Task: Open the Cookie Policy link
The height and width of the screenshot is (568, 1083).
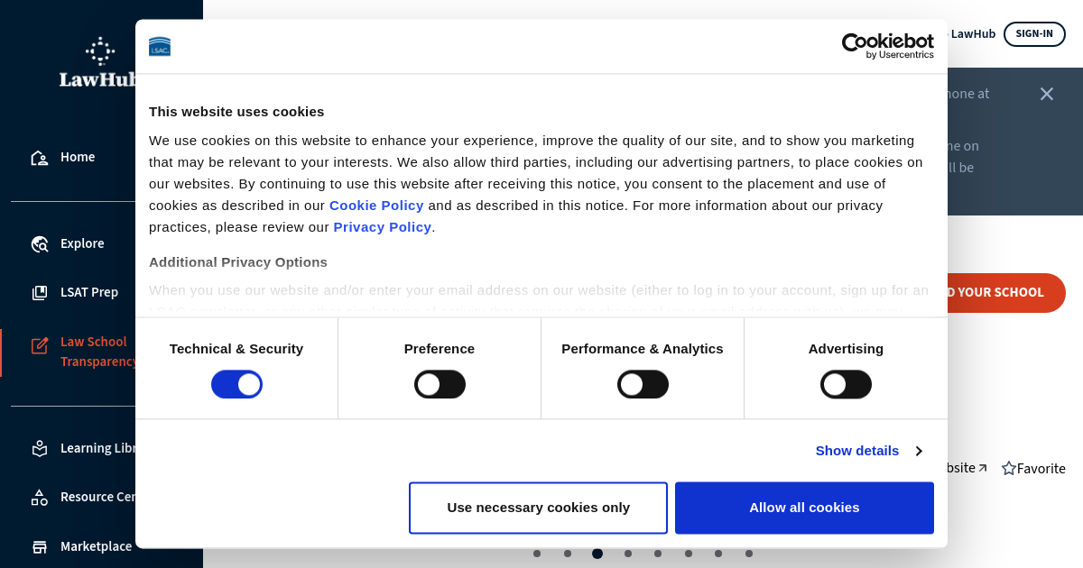Action: tap(376, 206)
